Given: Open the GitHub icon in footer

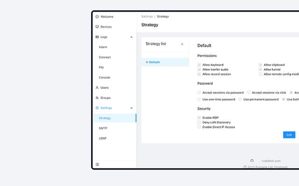Looking at the screenshot, I should coord(252,161).
